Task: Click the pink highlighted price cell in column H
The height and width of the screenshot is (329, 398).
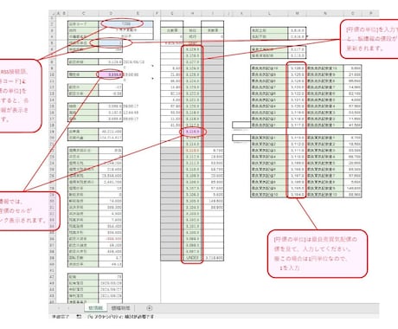Action: pyautogui.click(x=192, y=132)
